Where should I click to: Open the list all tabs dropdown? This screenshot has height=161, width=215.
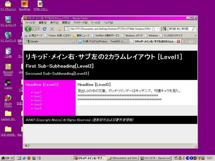196,42
